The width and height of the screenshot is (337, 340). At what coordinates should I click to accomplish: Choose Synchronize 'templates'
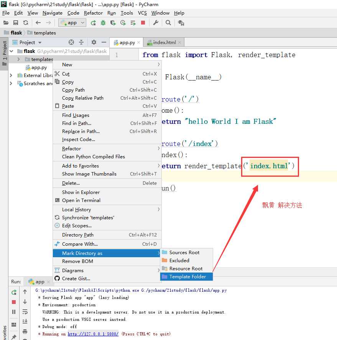pyautogui.click(x=107, y=217)
